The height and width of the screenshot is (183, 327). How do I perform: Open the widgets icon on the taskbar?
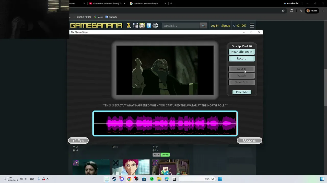click(x=322, y=179)
